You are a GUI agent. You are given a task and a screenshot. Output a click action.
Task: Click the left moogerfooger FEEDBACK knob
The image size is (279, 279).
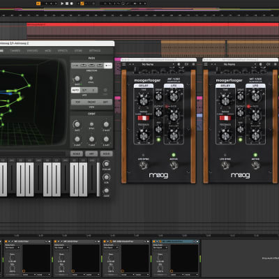coord(143,136)
